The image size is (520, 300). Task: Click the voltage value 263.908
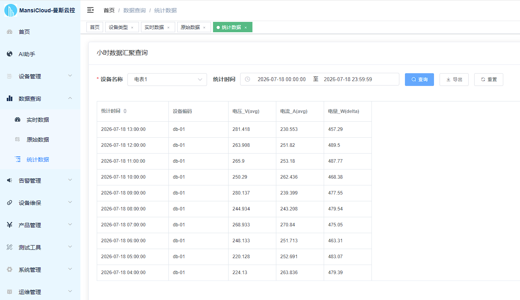tap(241, 145)
